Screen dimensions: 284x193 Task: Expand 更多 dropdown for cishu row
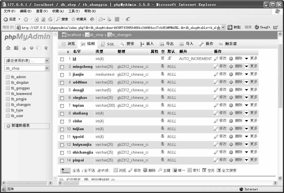tap(251, 121)
